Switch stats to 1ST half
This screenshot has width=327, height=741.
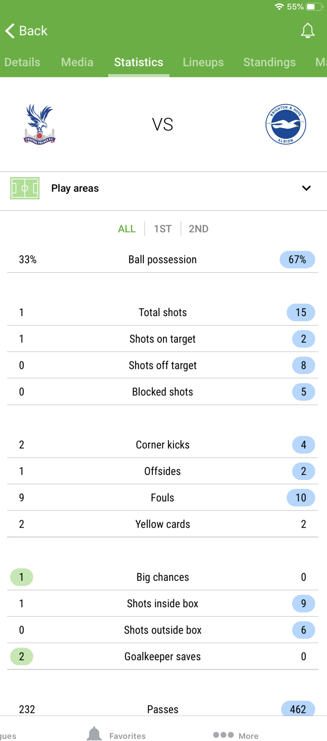(x=163, y=229)
